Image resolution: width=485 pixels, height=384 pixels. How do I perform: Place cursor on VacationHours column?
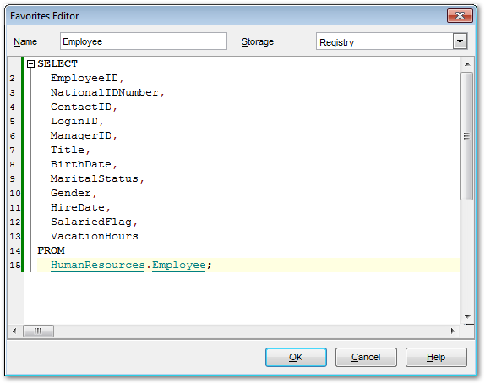(95, 236)
